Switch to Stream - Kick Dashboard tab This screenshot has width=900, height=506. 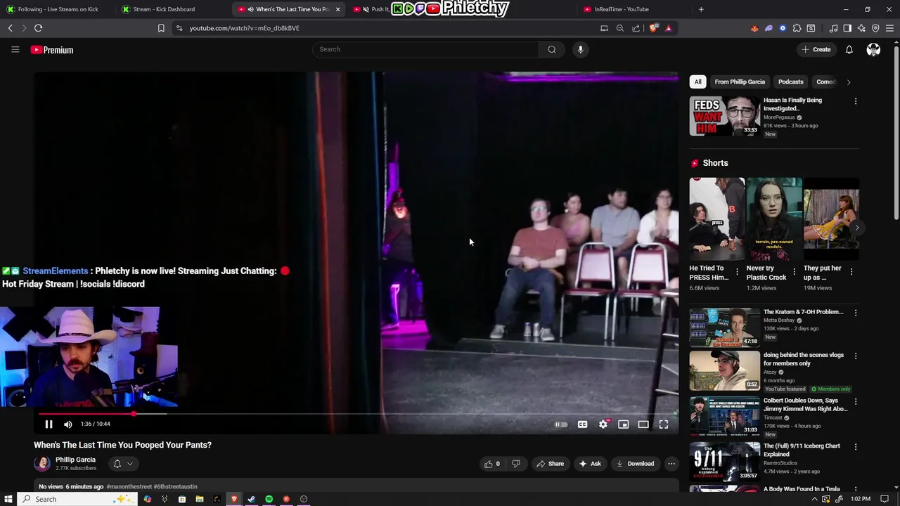(171, 9)
